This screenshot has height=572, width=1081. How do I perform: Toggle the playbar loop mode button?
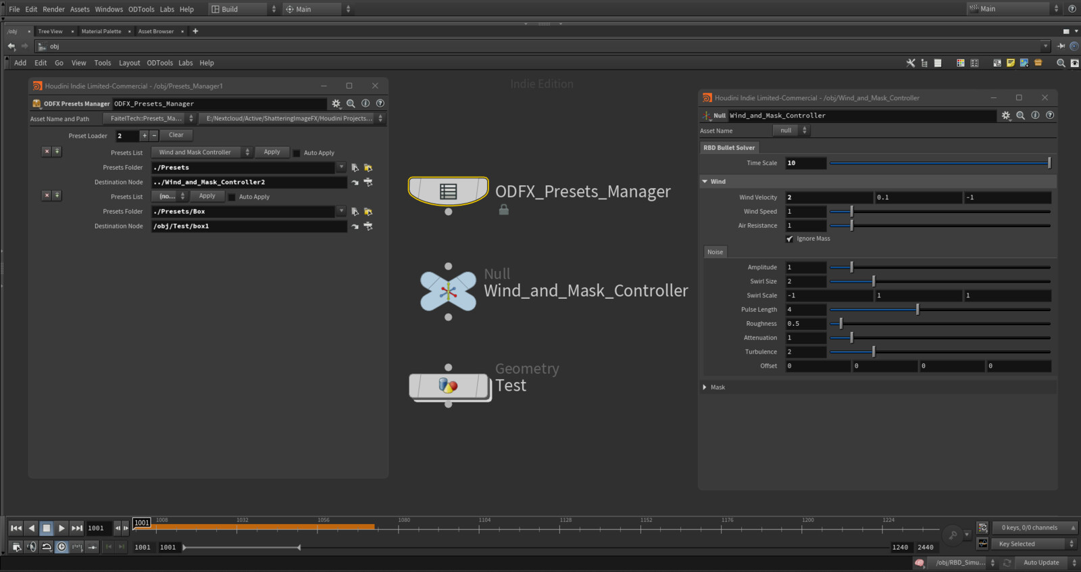(47, 547)
